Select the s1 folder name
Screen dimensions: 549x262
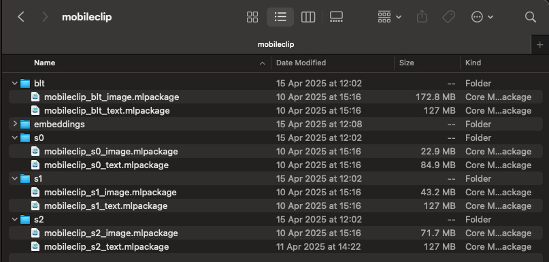[x=38, y=178]
